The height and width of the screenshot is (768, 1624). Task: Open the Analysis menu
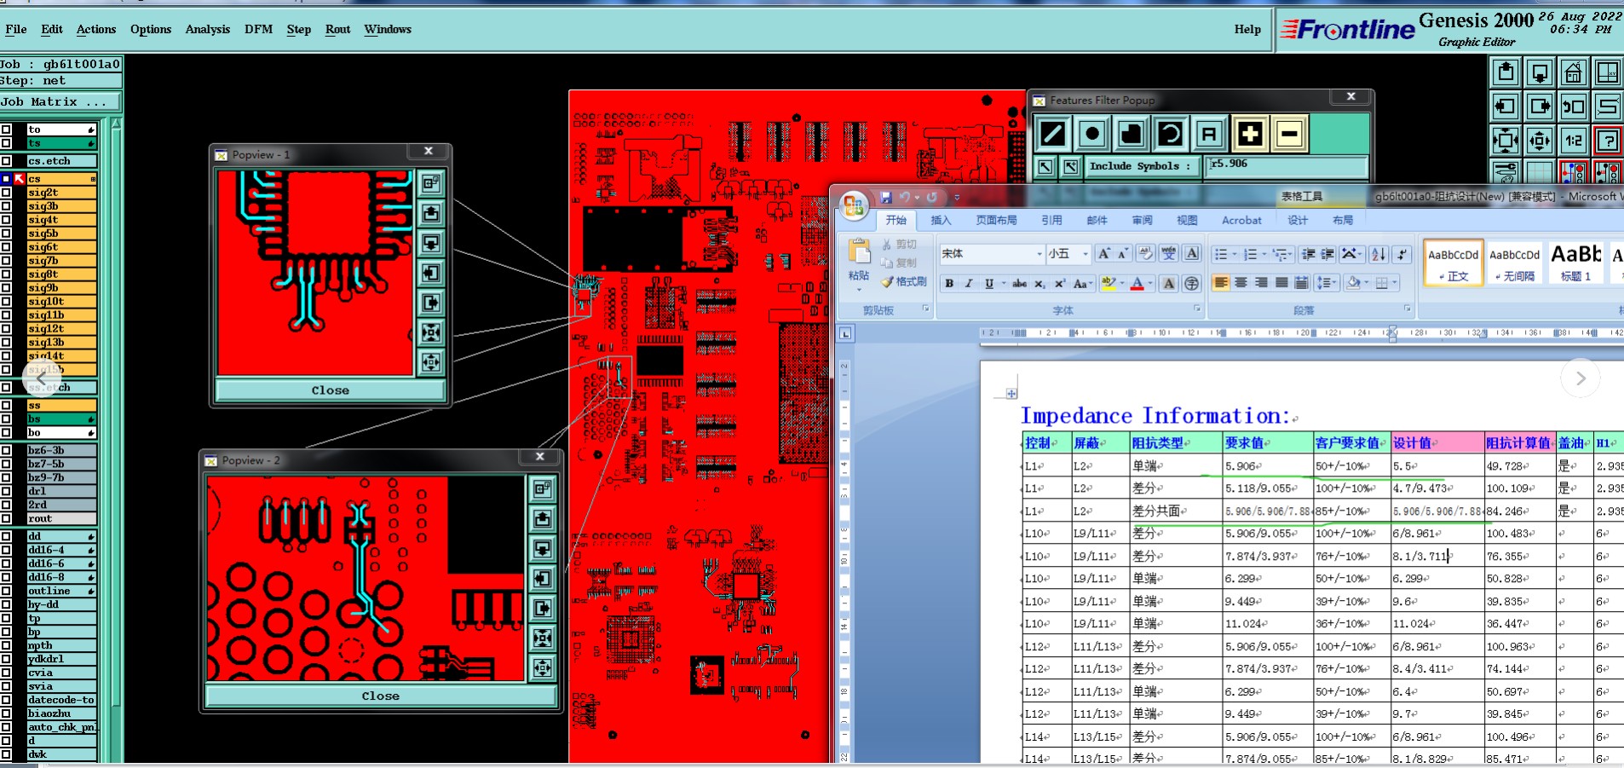pyautogui.click(x=208, y=29)
